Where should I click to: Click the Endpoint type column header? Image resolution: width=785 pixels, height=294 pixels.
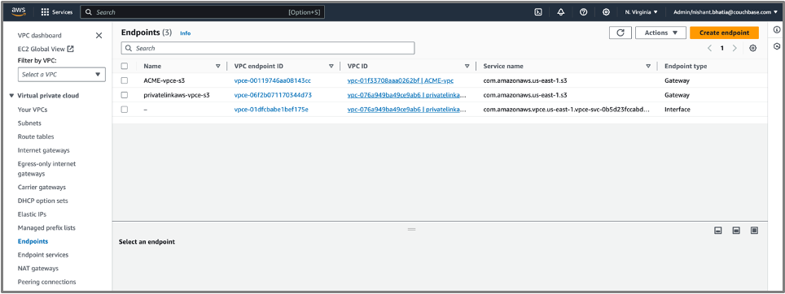point(686,66)
